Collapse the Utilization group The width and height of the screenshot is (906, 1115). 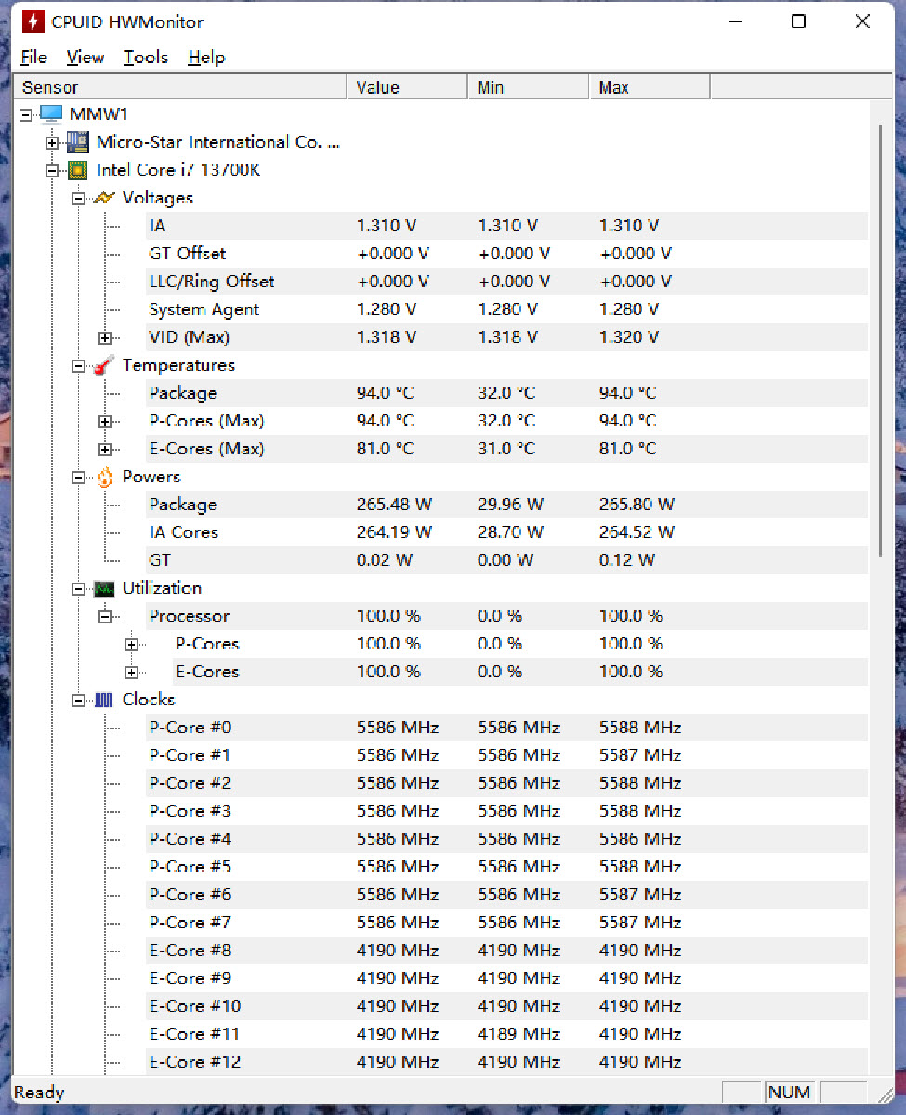(79, 588)
